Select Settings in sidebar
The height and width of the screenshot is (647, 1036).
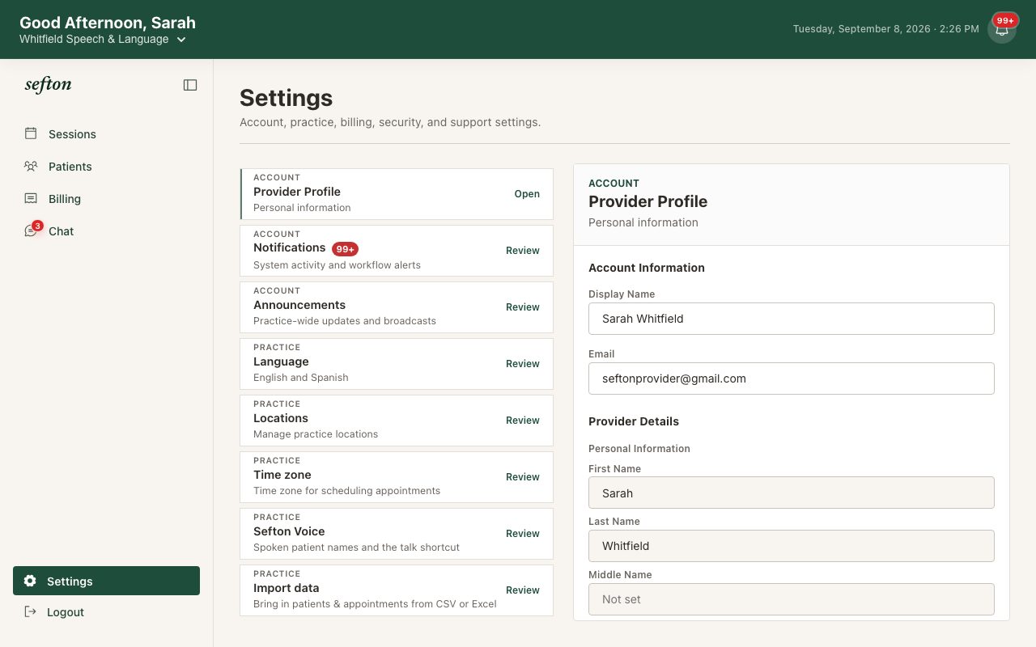tap(106, 581)
